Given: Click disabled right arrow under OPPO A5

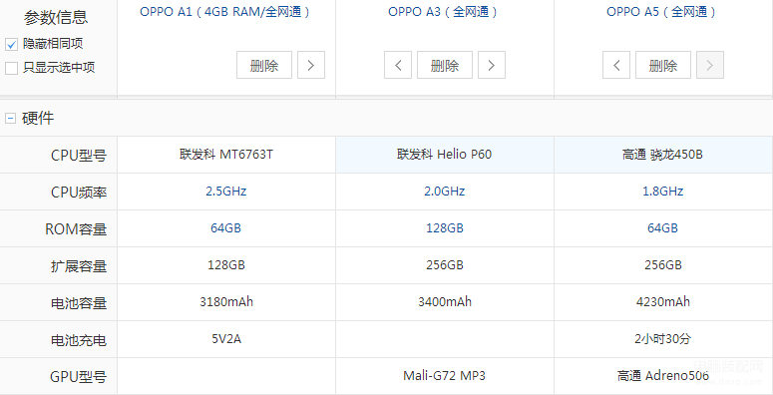Looking at the screenshot, I should (710, 65).
